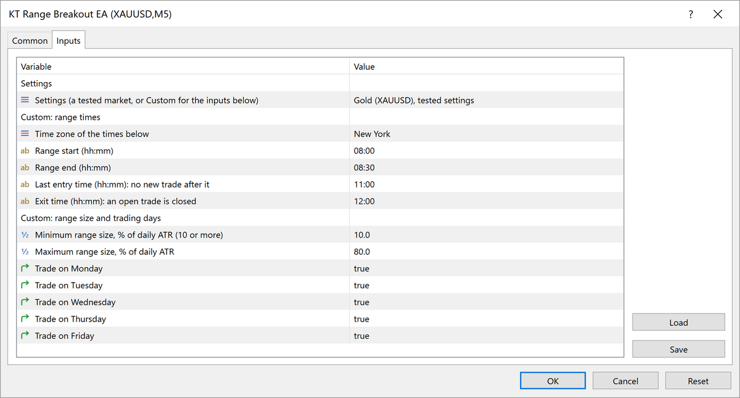Select the 'Trade on Wednesday' label
Screen dimensions: 740x398
click(x=75, y=302)
